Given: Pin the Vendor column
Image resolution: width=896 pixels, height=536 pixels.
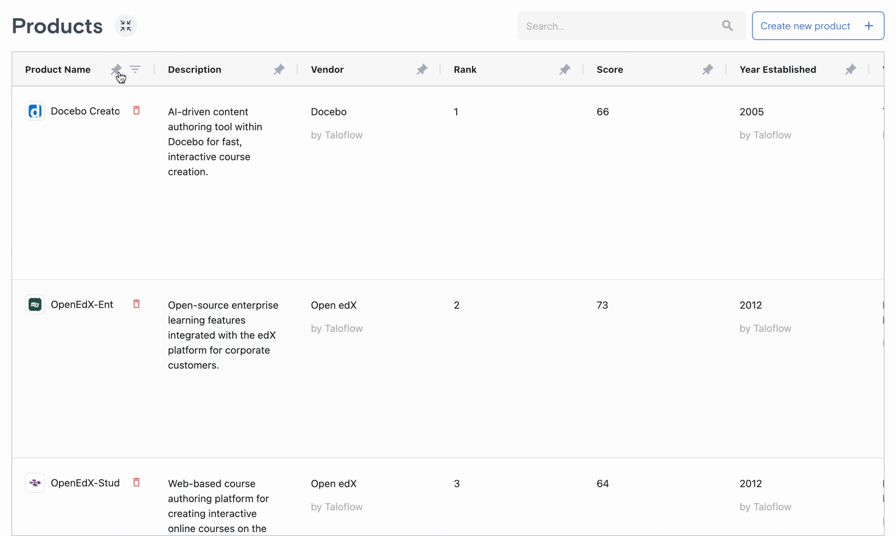Looking at the screenshot, I should 422,70.
